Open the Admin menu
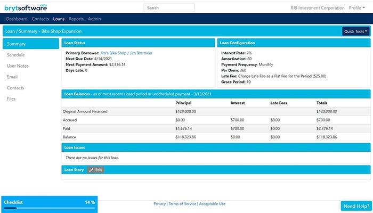Image resolution: width=373 pixels, height=213 pixels. point(94,19)
